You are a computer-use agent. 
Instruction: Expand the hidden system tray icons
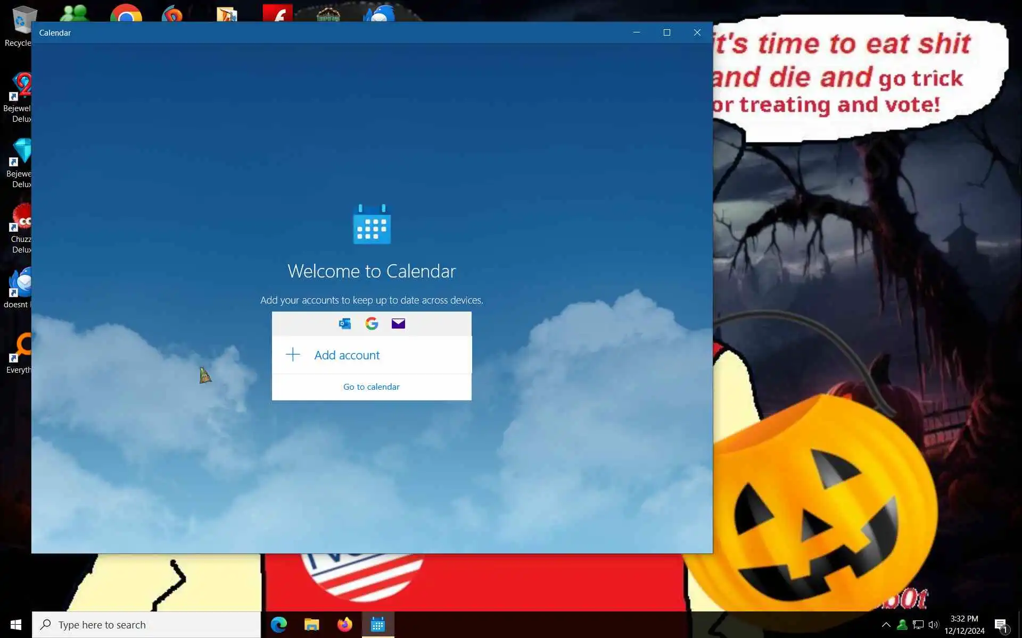(x=886, y=625)
